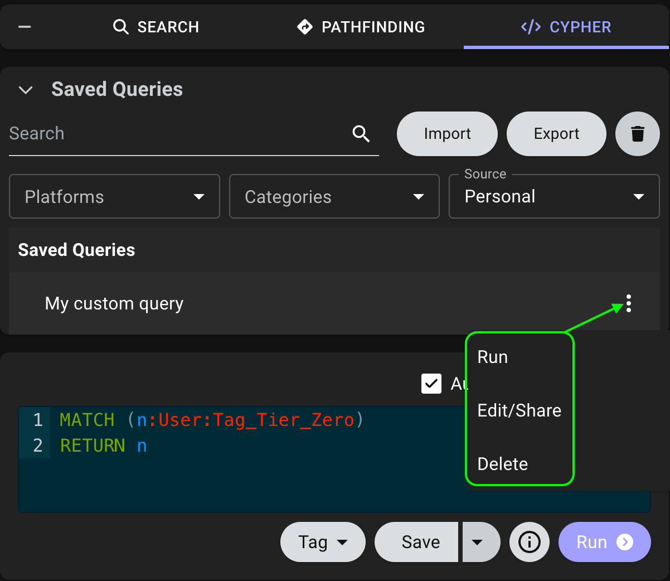This screenshot has width=670, height=581.
Task: Select the "My custom query" row
Action: pos(334,303)
